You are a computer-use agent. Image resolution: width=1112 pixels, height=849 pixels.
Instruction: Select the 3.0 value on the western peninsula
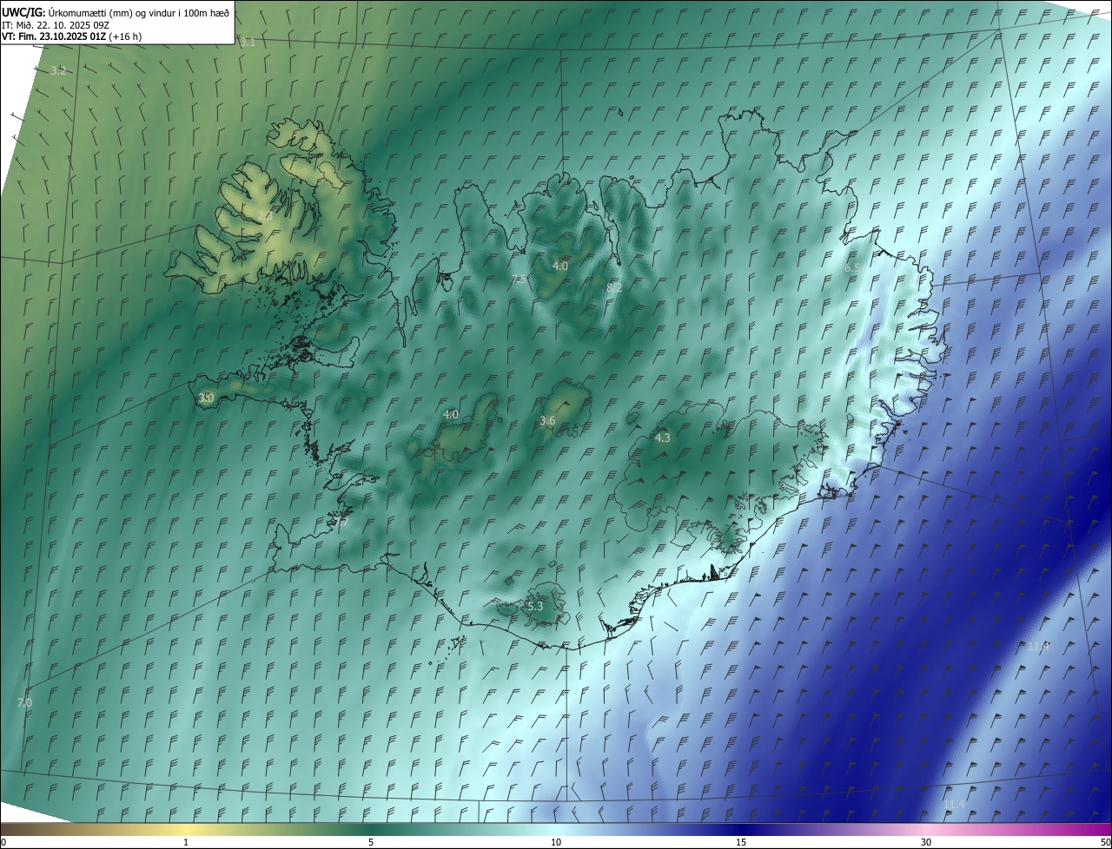tap(206, 398)
